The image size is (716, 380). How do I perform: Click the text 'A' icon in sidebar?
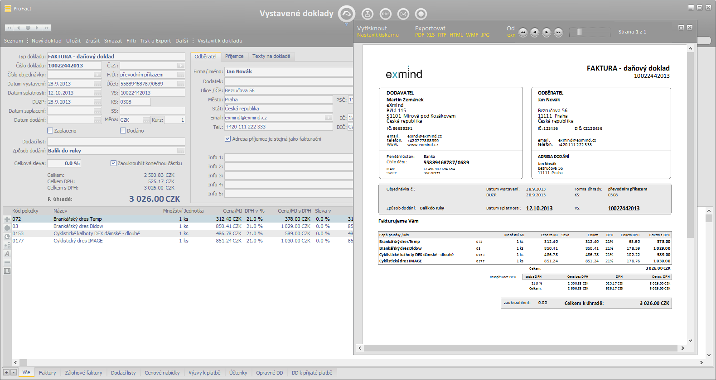click(x=7, y=254)
